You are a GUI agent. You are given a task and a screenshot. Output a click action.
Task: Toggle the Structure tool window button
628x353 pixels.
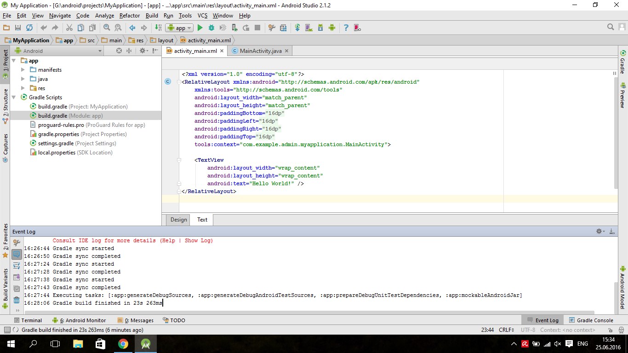click(x=5, y=106)
